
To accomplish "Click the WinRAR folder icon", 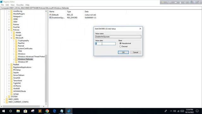I will (11, 89).
